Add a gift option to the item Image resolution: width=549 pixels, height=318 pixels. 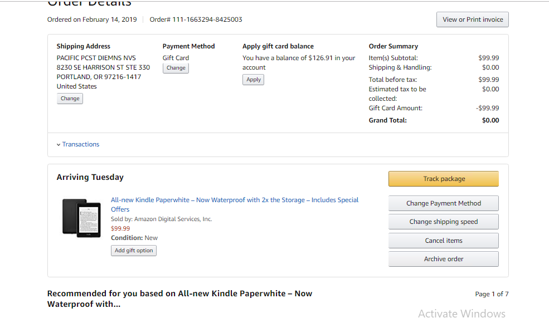click(x=134, y=251)
